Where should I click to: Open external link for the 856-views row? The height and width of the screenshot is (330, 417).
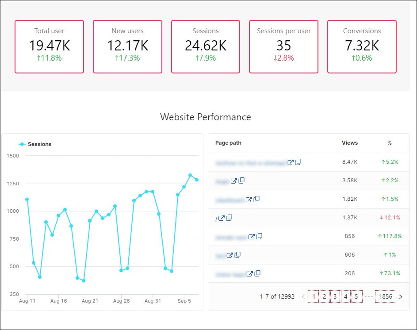(x=252, y=236)
